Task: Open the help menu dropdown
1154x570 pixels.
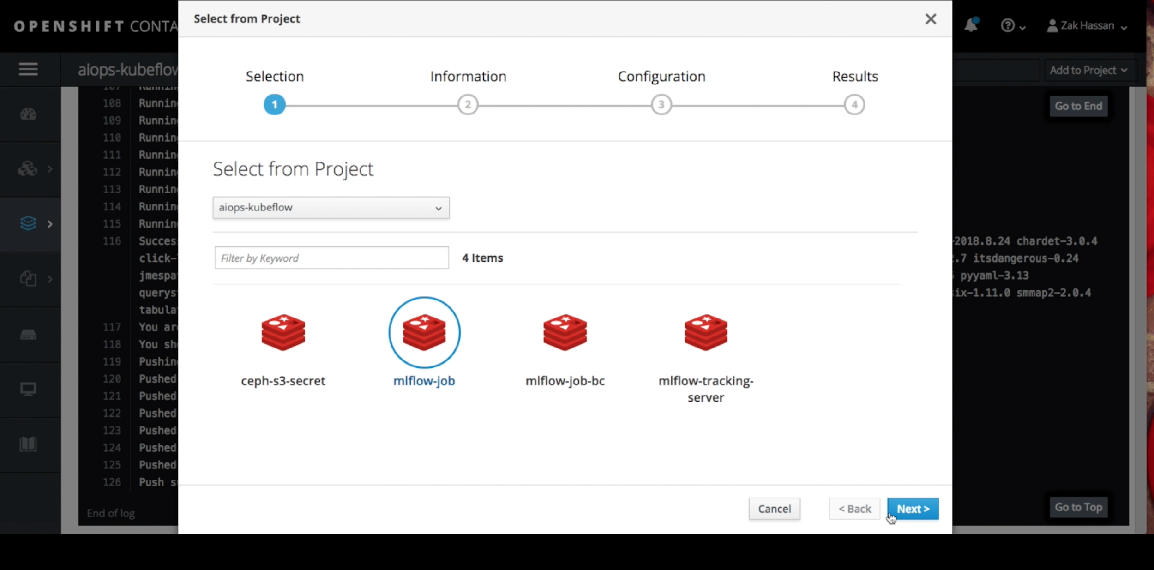Action: point(1013,26)
